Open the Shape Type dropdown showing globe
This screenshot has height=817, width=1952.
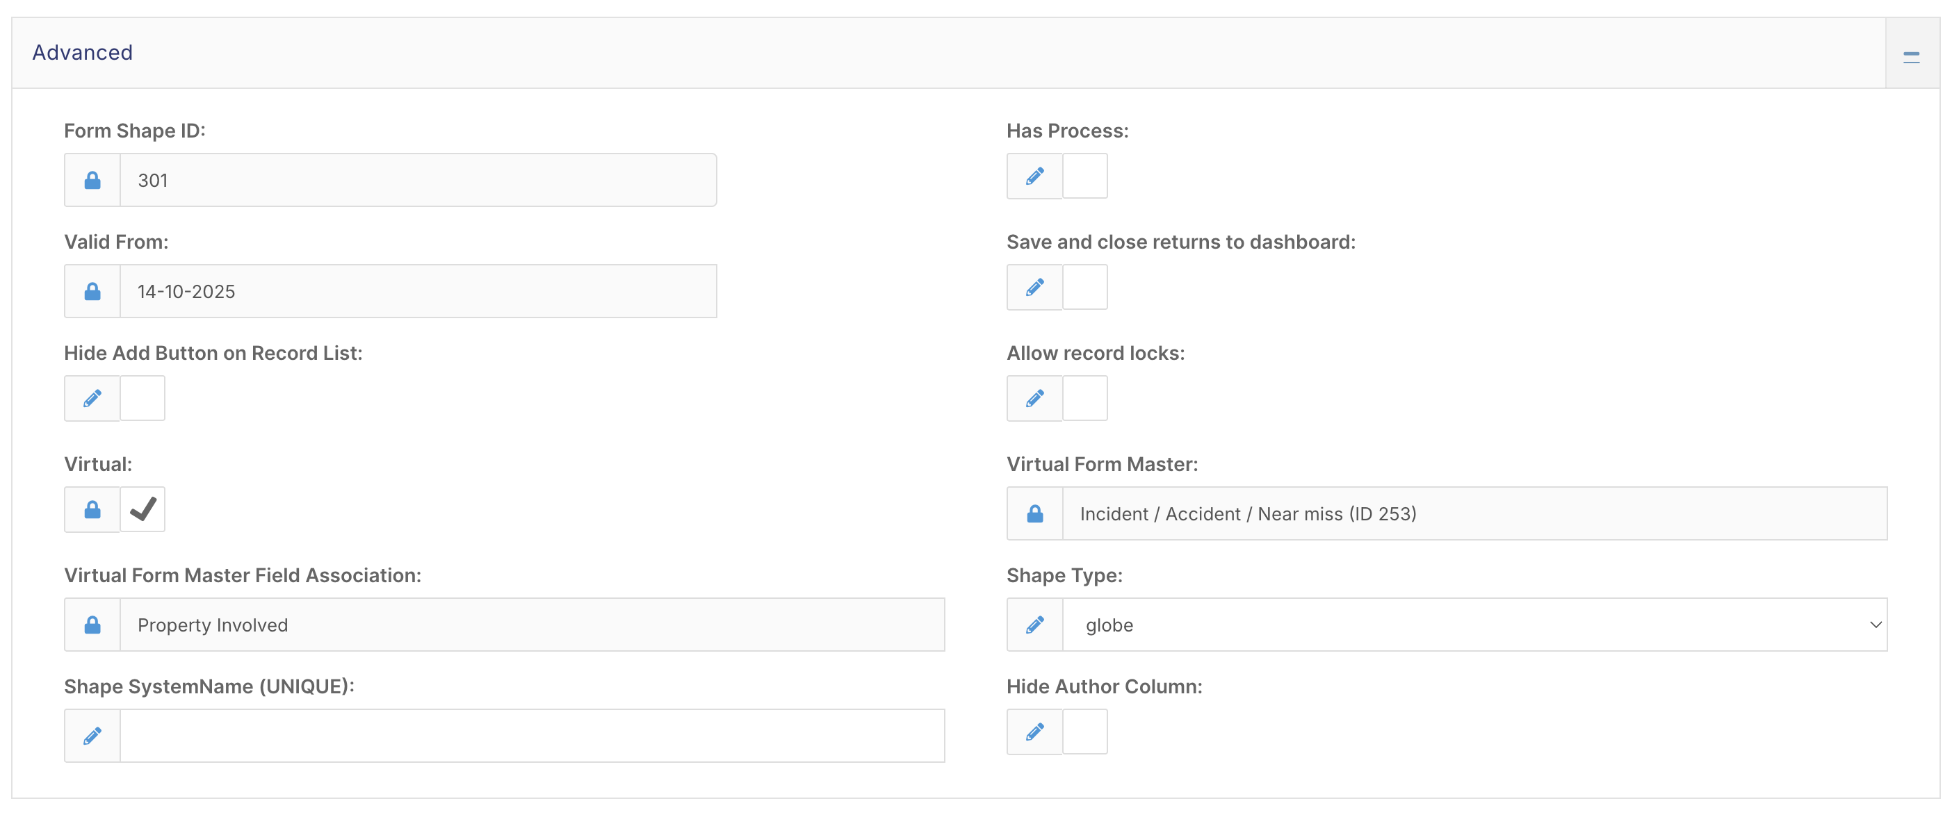click(x=1474, y=625)
